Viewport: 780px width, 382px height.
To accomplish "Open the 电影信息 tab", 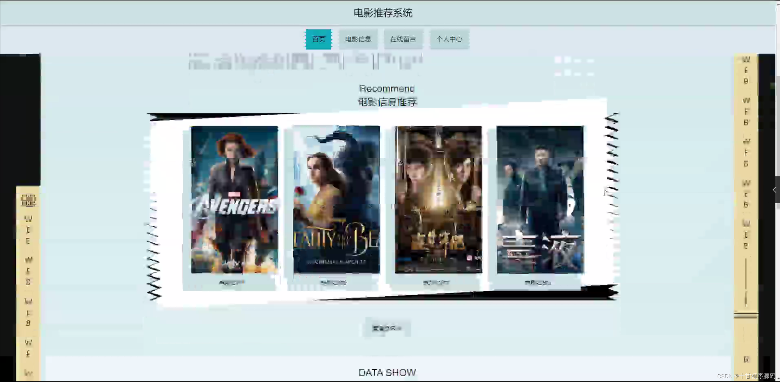I will pos(358,39).
